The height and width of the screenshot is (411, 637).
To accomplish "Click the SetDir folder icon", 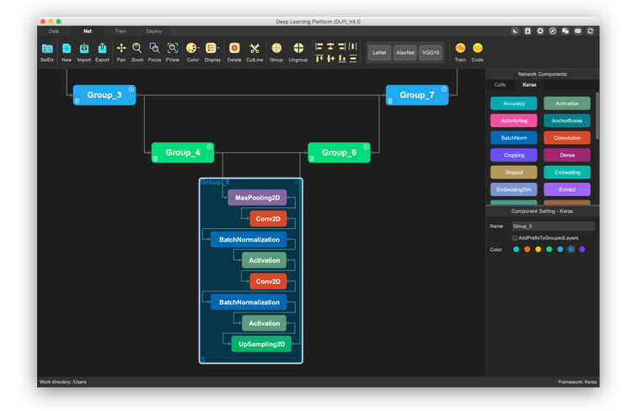I will tap(47, 49).
